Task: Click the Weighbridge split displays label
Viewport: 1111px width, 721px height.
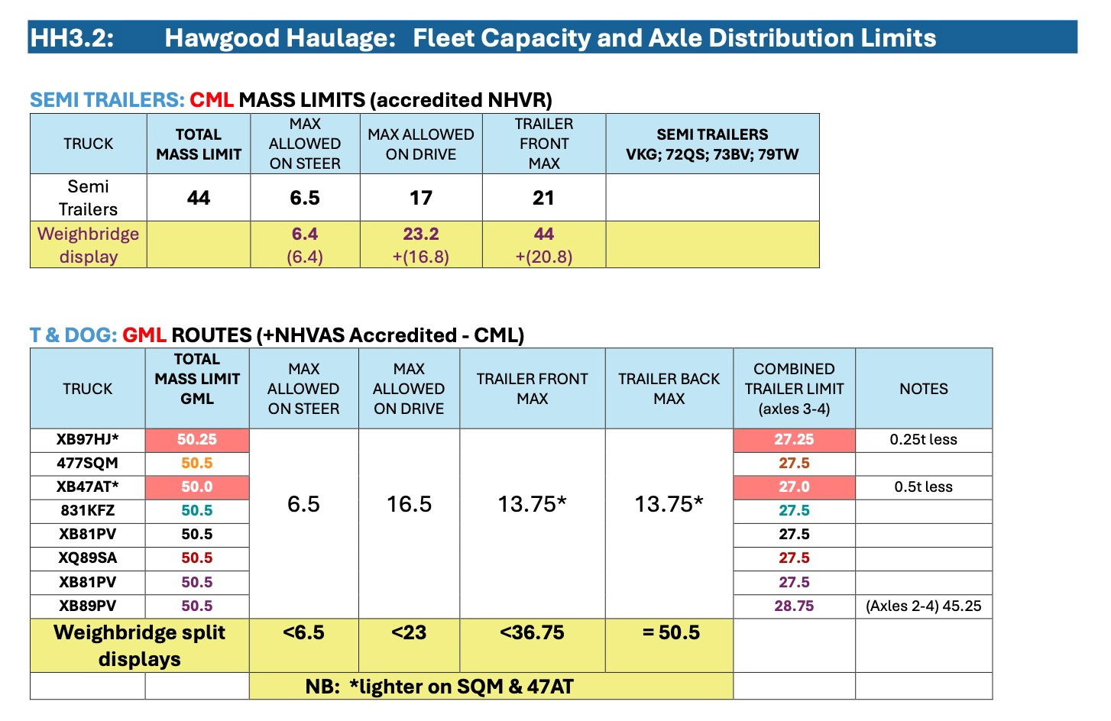Action: point(140,645)
